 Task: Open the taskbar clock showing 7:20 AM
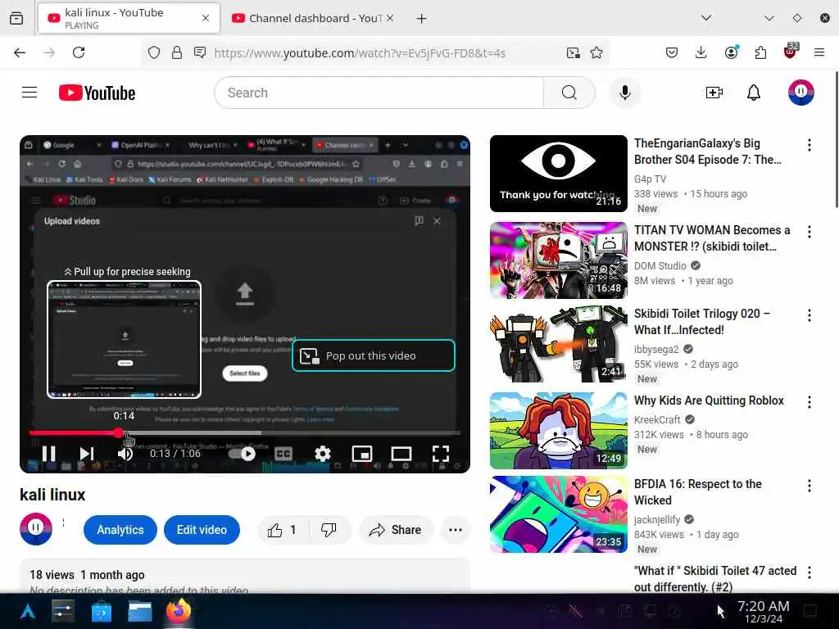pos(763,611)
